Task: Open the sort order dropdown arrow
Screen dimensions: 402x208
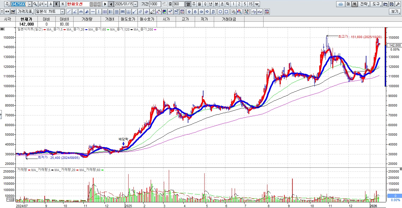Action: [46, 4]
